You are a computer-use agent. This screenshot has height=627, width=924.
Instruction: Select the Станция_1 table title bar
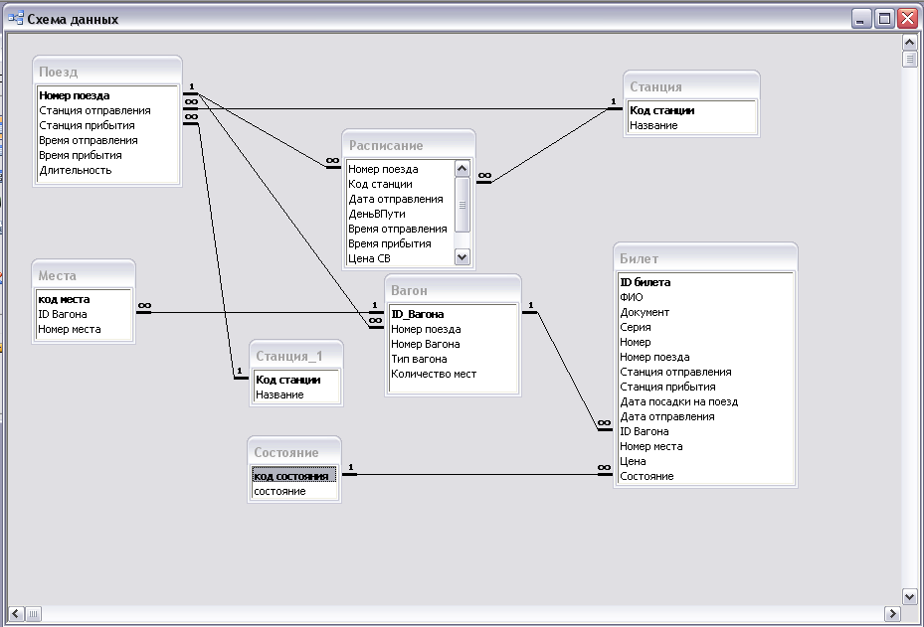click(x=295, y=356)
